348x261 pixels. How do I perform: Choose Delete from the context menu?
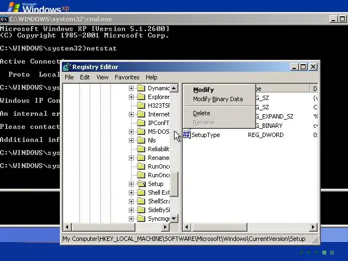202,113
